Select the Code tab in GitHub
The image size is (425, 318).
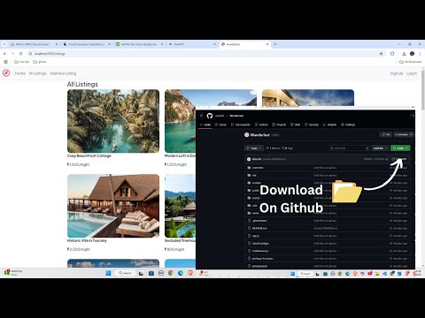pos(205,125)
